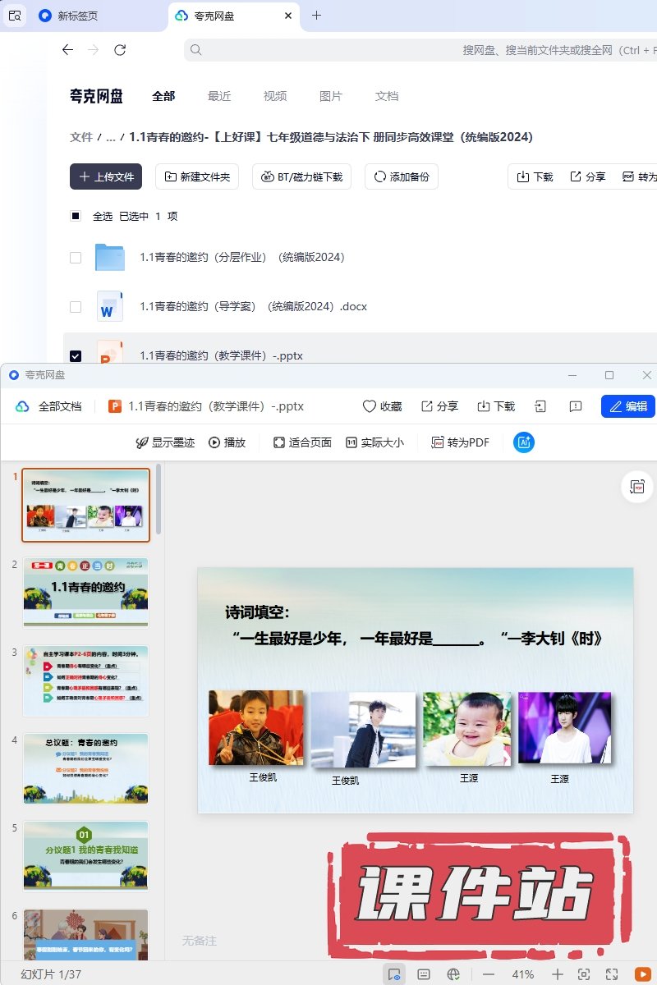Check the 1.1青春的邀约（分层作业） folder checkbox
The height and width of the screenshot is (985, 657).
76,258
